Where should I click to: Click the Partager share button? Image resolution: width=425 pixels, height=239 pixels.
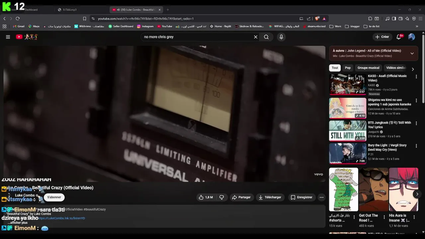pos(241,197)
